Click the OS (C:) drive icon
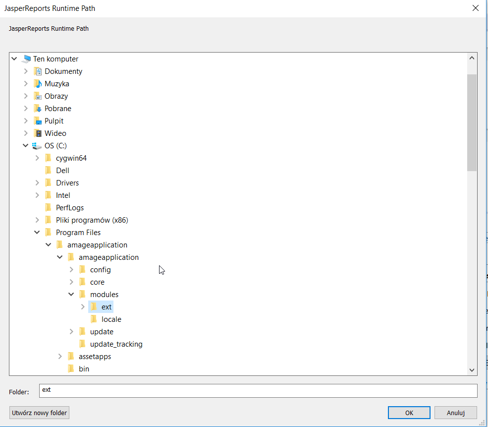The width and height of the screenshot is (488, 427). pyautogui.click(x=37, y=146)
